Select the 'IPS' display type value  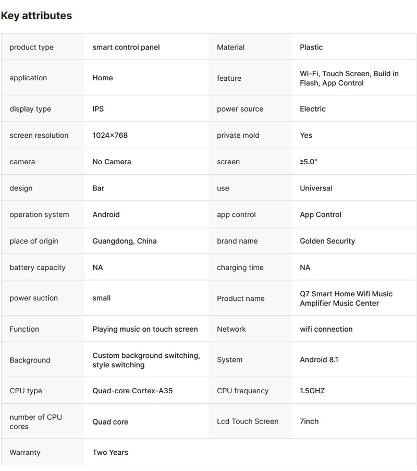tap(98, 109)
